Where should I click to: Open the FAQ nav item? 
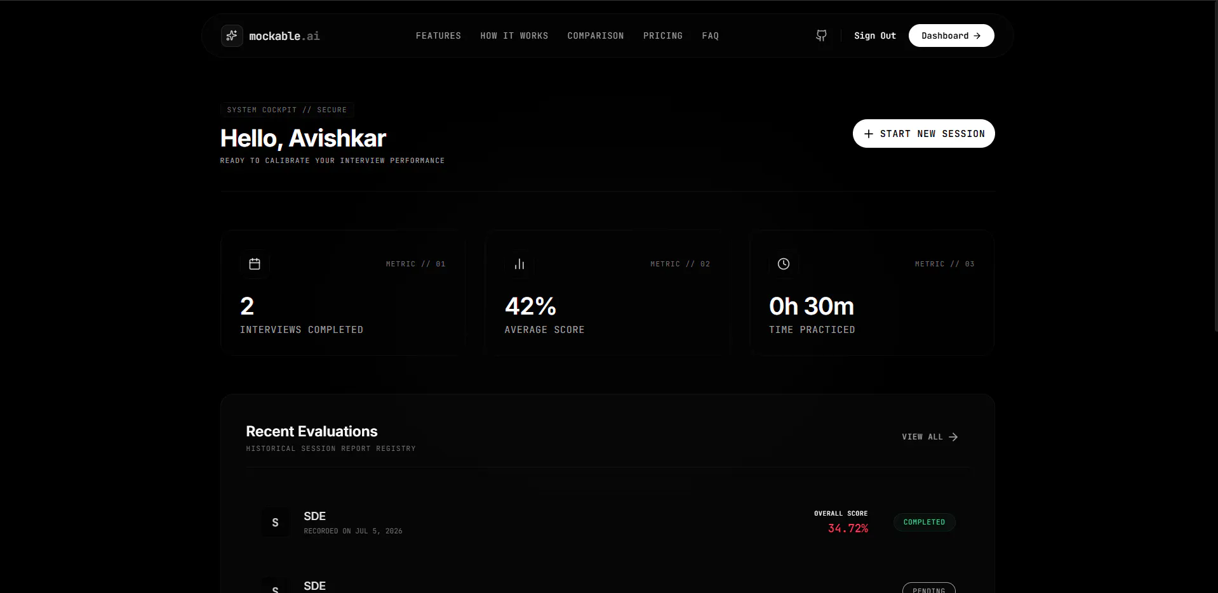point(711,36)
